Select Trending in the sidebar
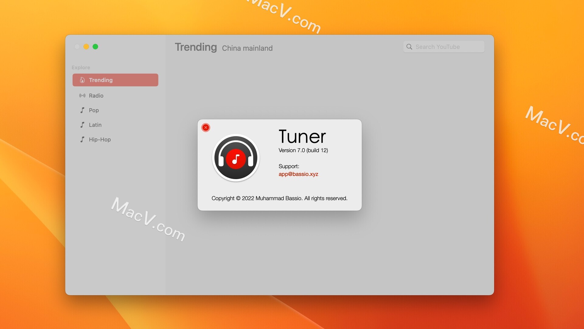Viewport: 584px width, 329px height. (115, 80)
